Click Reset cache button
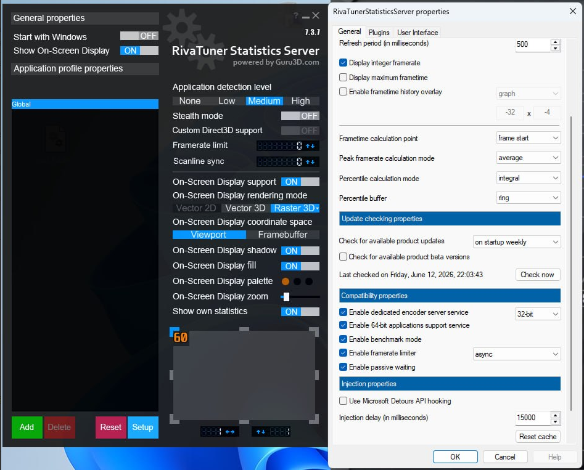 538,437
